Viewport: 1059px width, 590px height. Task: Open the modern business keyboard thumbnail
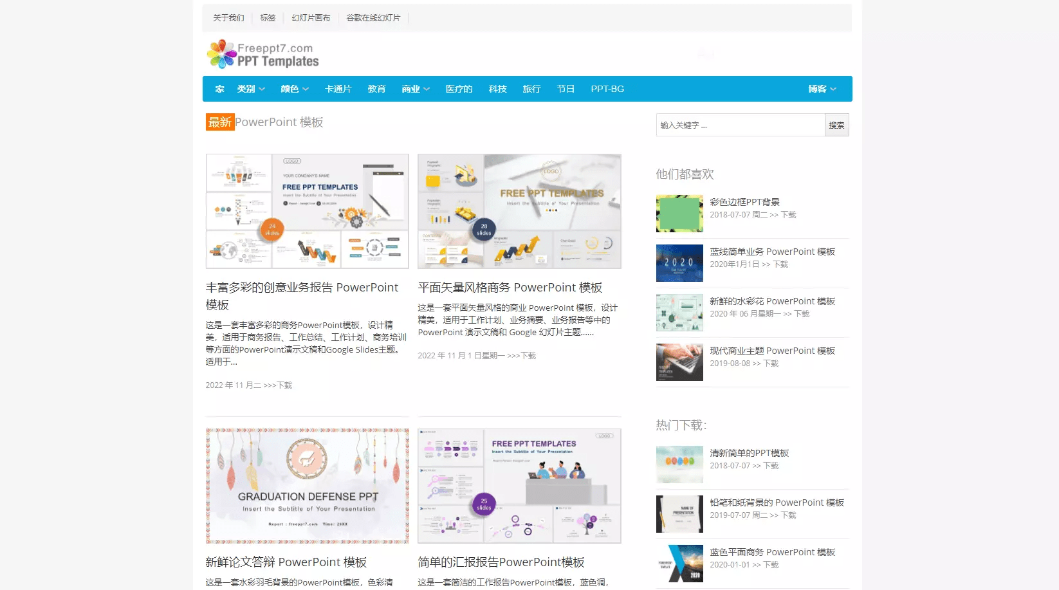point(679,362)
